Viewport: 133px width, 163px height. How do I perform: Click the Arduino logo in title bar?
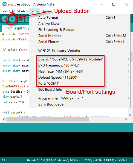click(5, 4)
